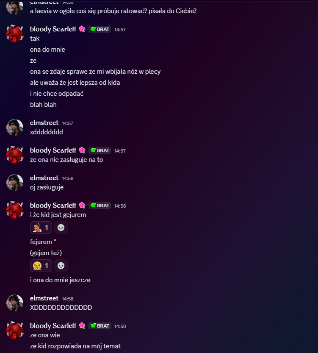Click the BRAT tag above "ze ona nie zasługuje"

(x=100, y=150)
